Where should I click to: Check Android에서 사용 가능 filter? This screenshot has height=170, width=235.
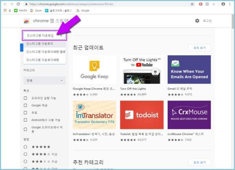click(x=25, y=120)
